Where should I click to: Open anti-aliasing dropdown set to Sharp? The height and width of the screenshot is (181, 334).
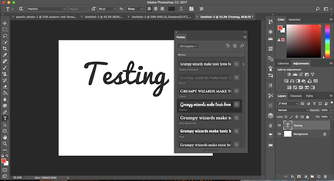(135, 9)
